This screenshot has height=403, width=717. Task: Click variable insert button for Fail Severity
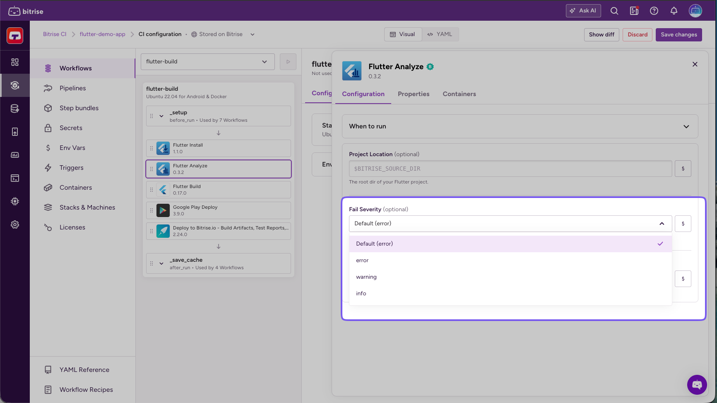[683, 224]
